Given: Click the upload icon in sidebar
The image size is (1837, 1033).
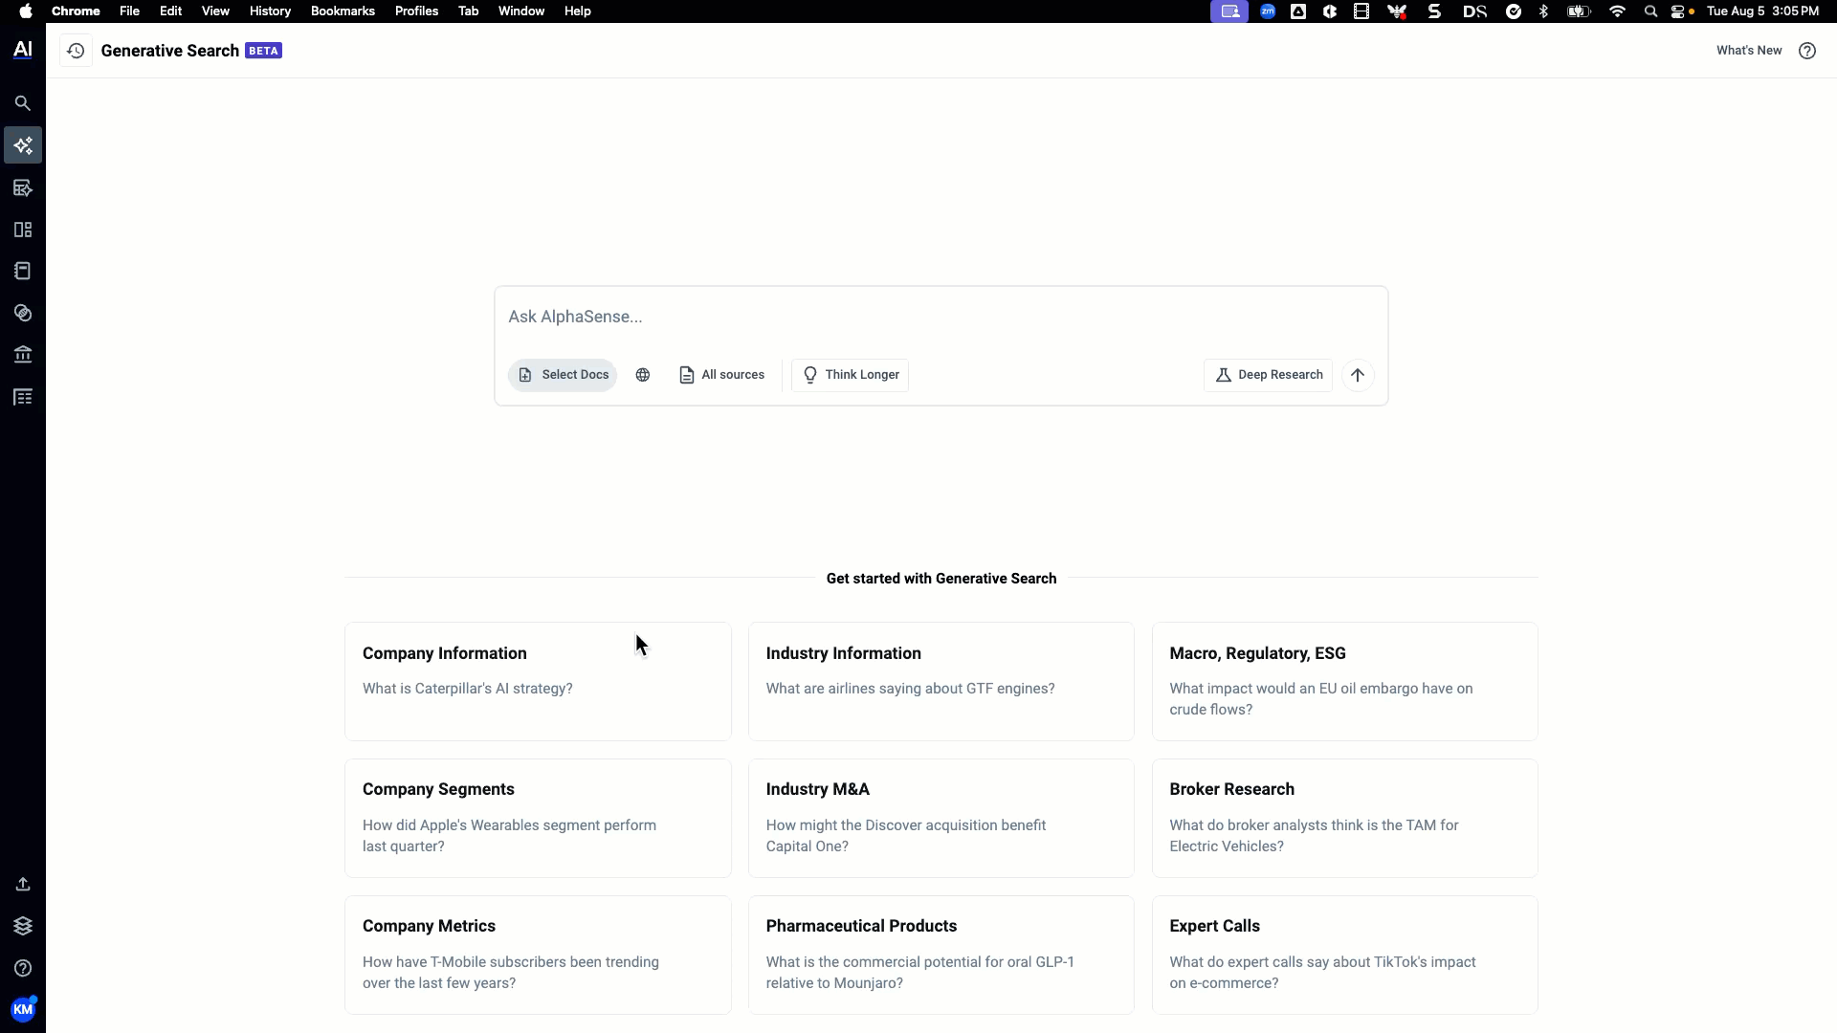Looking at the screenshot, I should [23, 884].
